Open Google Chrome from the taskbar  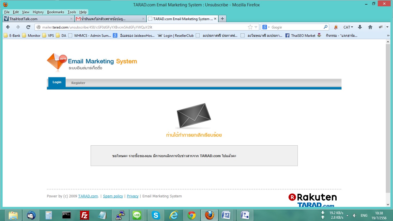click(192, 215)
